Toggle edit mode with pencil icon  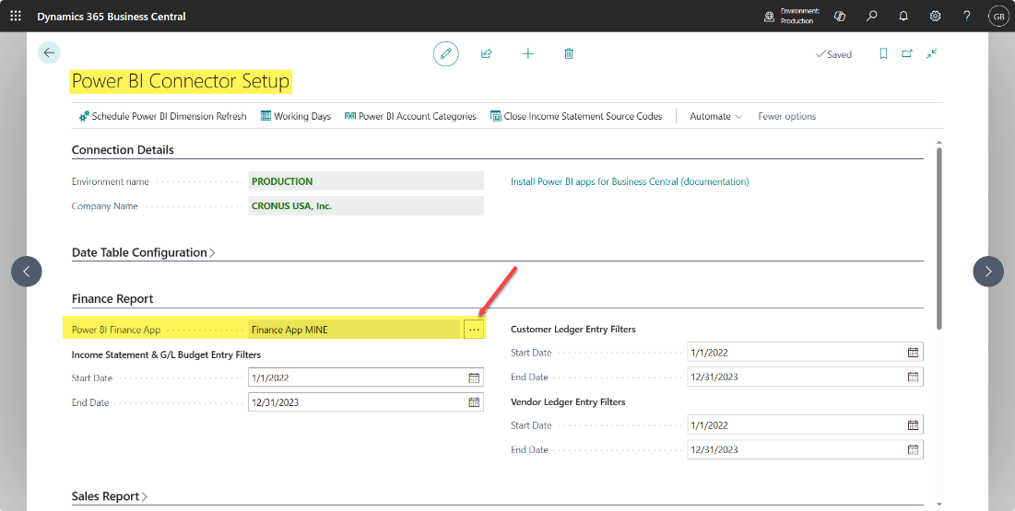(445, 53)
